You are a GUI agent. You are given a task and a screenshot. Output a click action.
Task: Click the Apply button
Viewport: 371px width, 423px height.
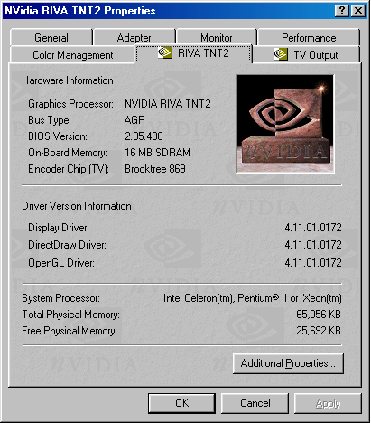(x=328, y=403)
